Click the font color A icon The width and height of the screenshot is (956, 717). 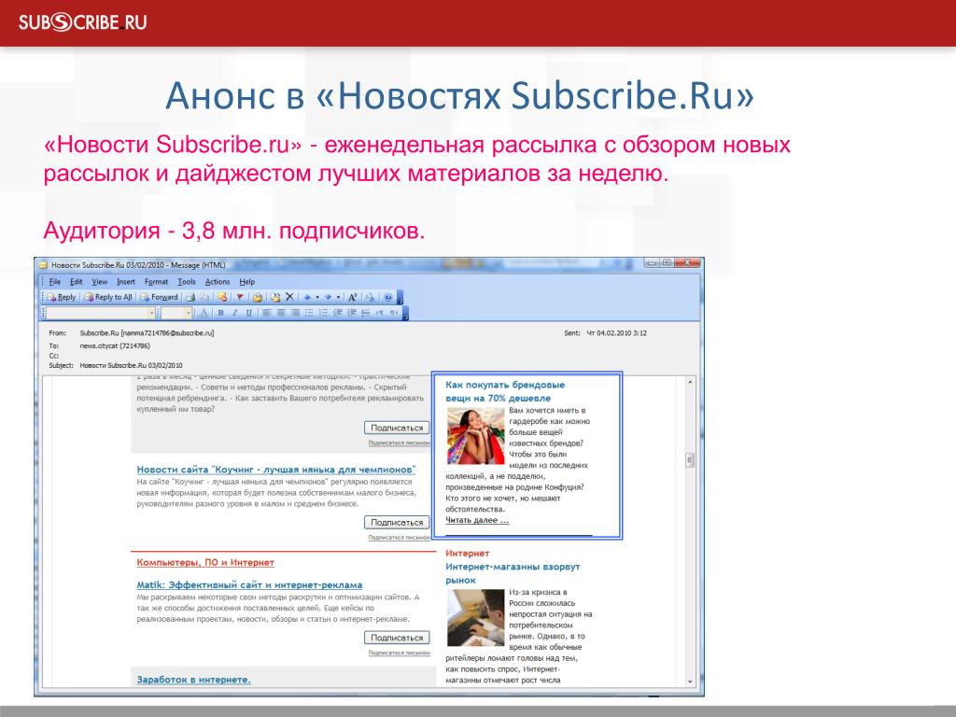(204, 313)
